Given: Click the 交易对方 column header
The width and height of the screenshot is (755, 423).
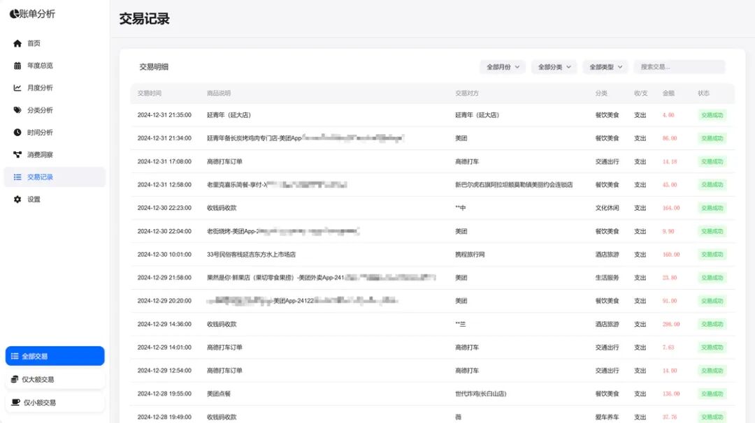Looking at the screenshot, I should point(467,94).
